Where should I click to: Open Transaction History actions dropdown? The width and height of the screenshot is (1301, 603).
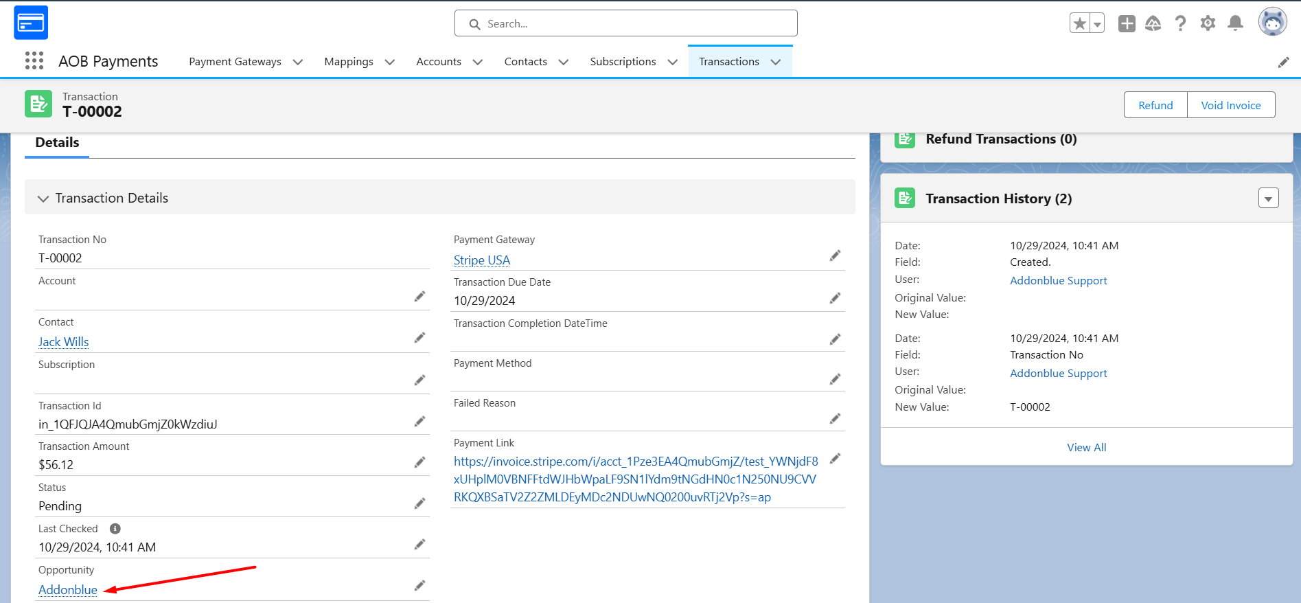(x=1268, y=198)
